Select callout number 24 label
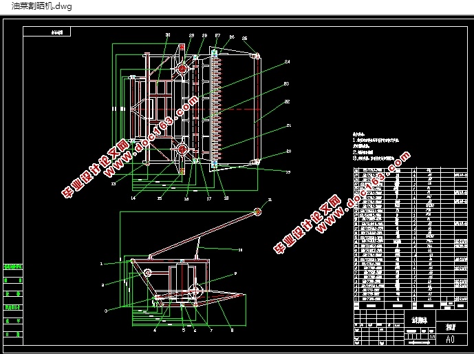The width and height of the screenshot is (474, 354). click(288, 62)
